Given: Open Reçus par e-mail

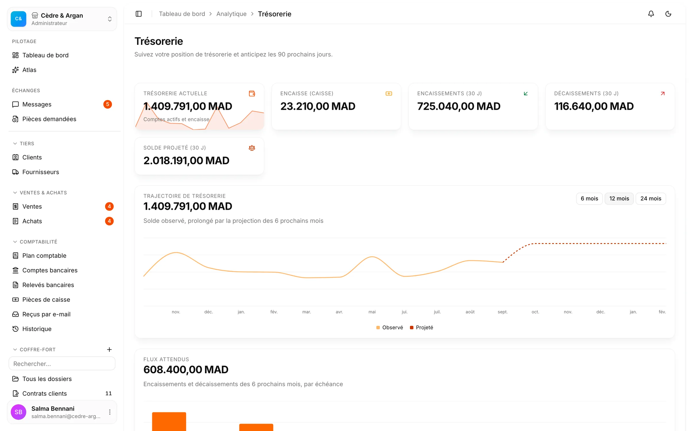Looking at the screenshot, I should [62, 314].
